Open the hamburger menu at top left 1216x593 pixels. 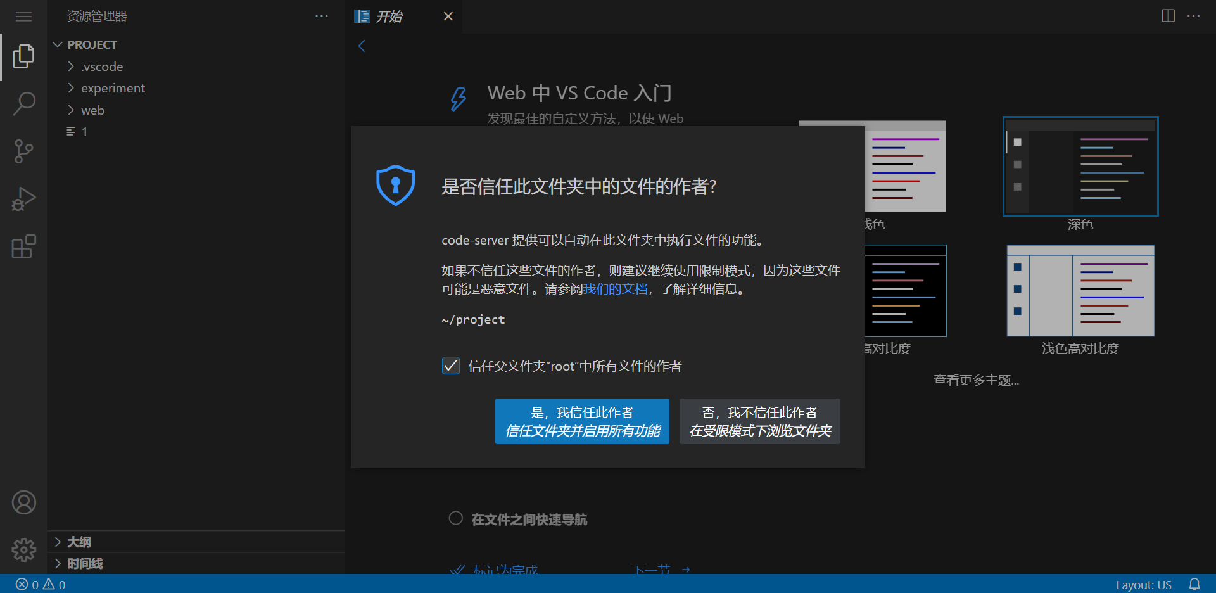click(x=23, y=16)
